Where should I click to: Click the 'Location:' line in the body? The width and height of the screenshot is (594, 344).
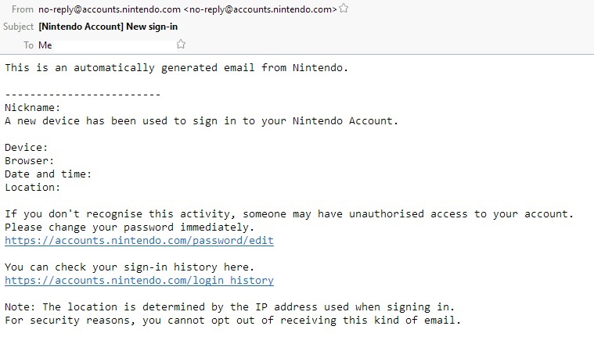(33, 188)
